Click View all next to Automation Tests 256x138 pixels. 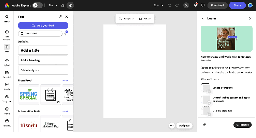click(65, 111)
